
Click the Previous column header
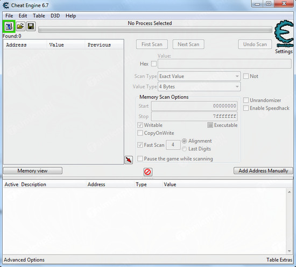[x=104, y=45]
